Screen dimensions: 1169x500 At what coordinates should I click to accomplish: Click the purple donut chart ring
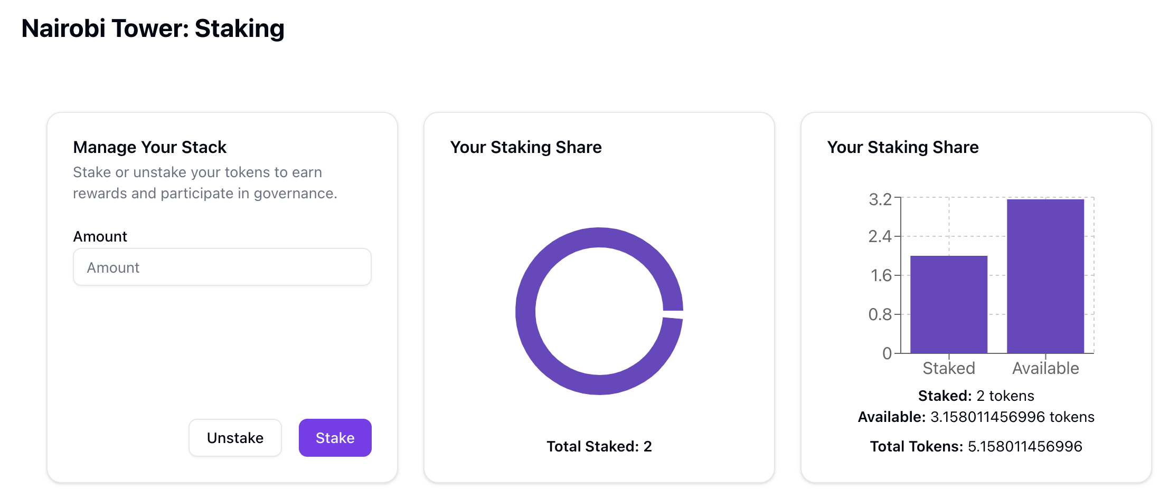(x=526, y=311)
